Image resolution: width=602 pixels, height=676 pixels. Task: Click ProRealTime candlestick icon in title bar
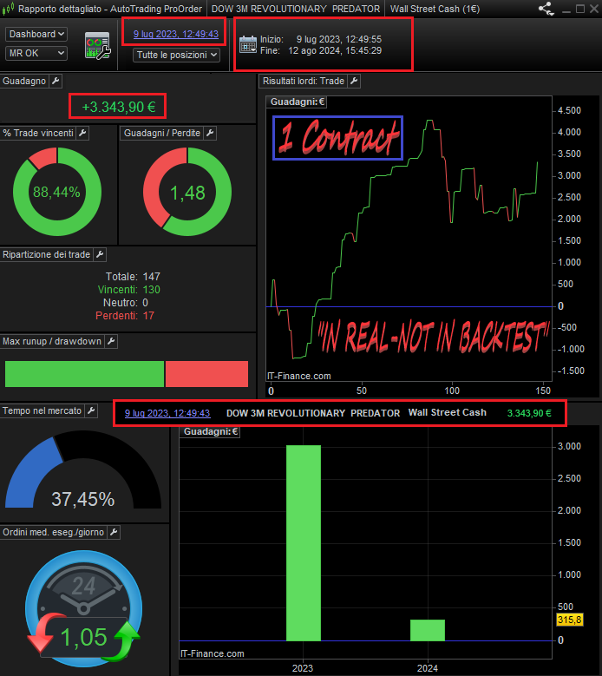(8, 9)
